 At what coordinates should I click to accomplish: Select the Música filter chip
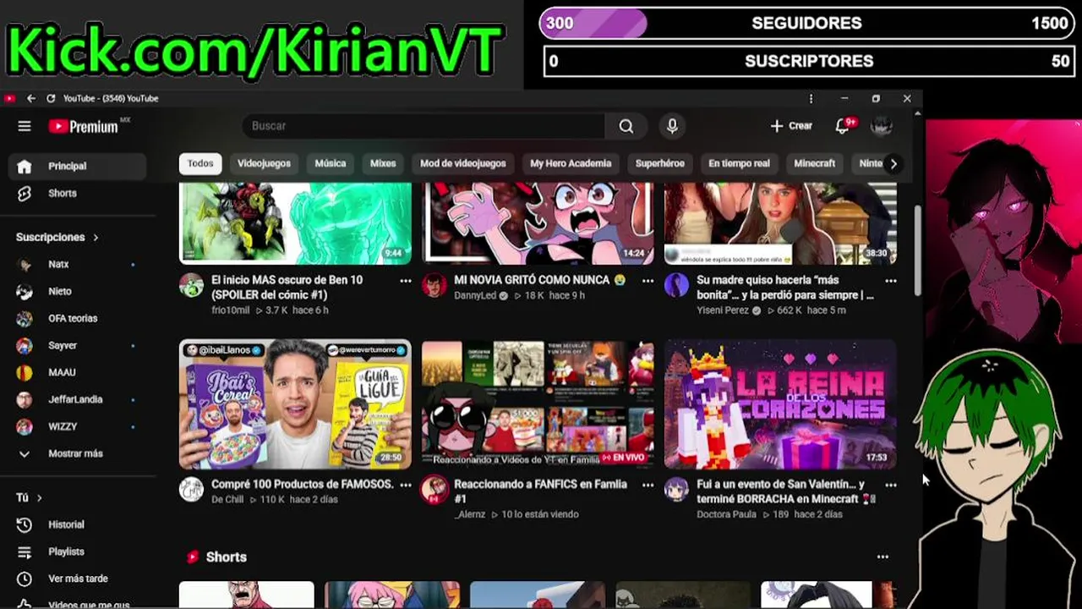(330, 163)
